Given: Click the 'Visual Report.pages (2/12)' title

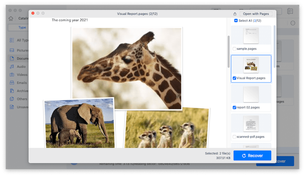Looking at the screenshot, I should click(137, 14).
